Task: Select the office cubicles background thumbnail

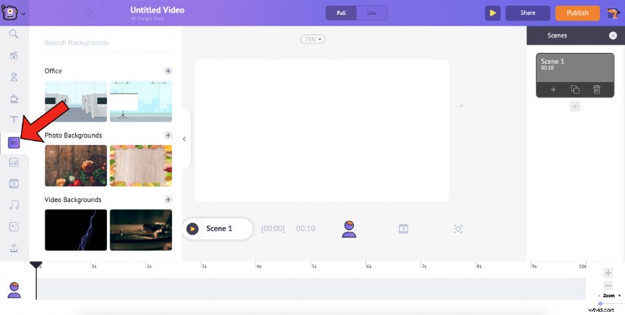Action: [x=76, y=101]
